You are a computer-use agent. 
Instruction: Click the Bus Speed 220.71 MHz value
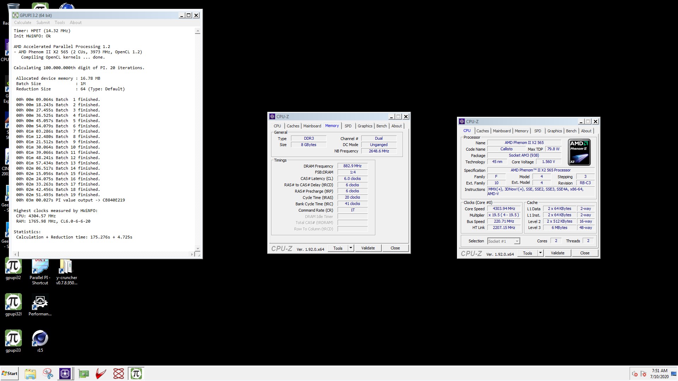click(x=504, y=221)
